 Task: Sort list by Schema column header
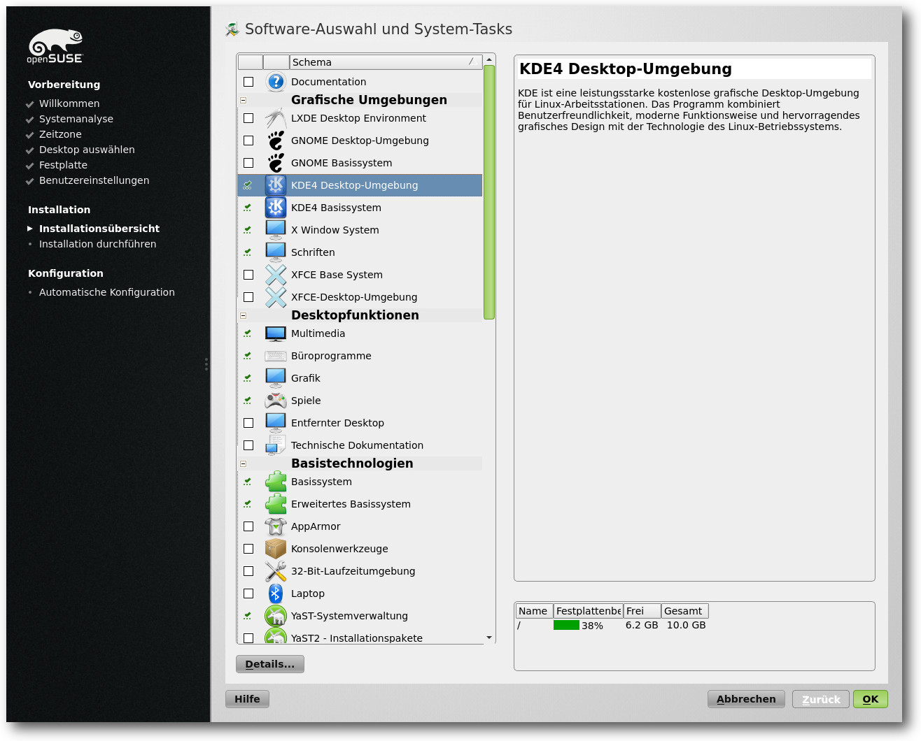click(x=386, y=62)
